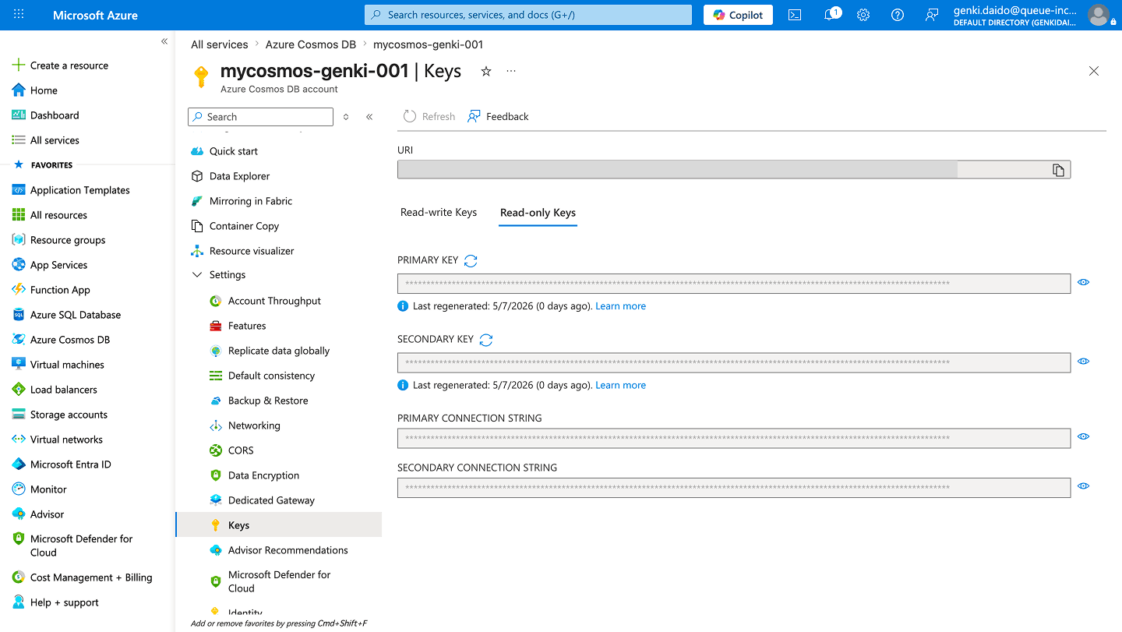Launch Copilot from the top bar
The width and height of the screenshot is (1122, 632).
[x=738, y=15]
